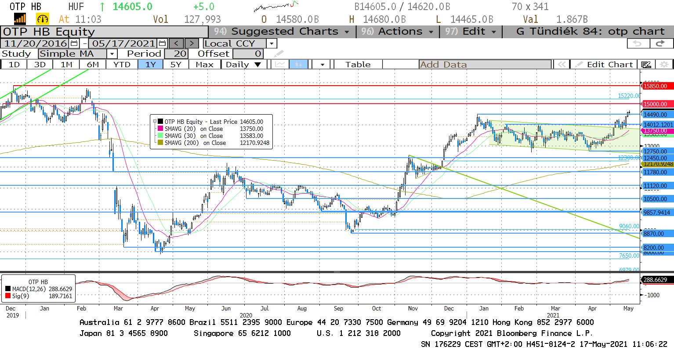Expand the Suggested Charts menu

coord(282,32)
